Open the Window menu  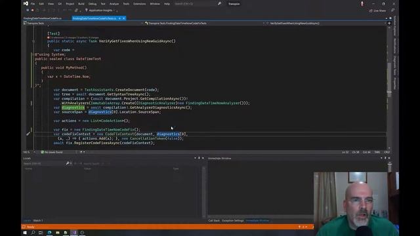(x=155, y=4)
